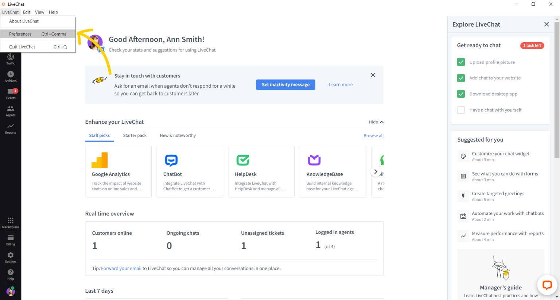Close the Explore LiveChat panel
The width and height of the screenshot is (560, 300).
pyautogui.click(x=546, y=24)
